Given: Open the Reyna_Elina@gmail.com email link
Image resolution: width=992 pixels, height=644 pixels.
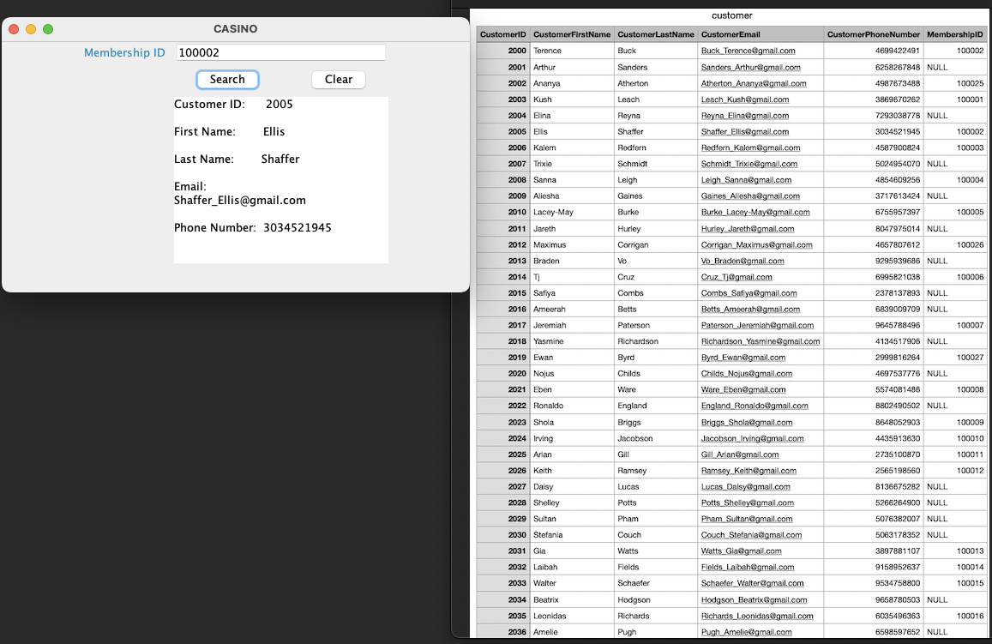Looking at the screenshot, I should click(x=744, y=116).
